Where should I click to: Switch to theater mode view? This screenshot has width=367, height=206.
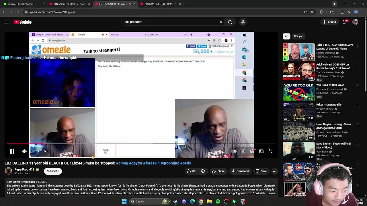pos(261,151)
